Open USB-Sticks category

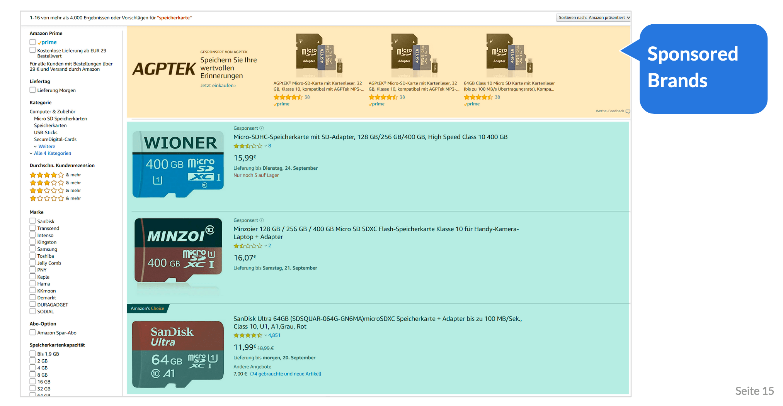(46, 132)
